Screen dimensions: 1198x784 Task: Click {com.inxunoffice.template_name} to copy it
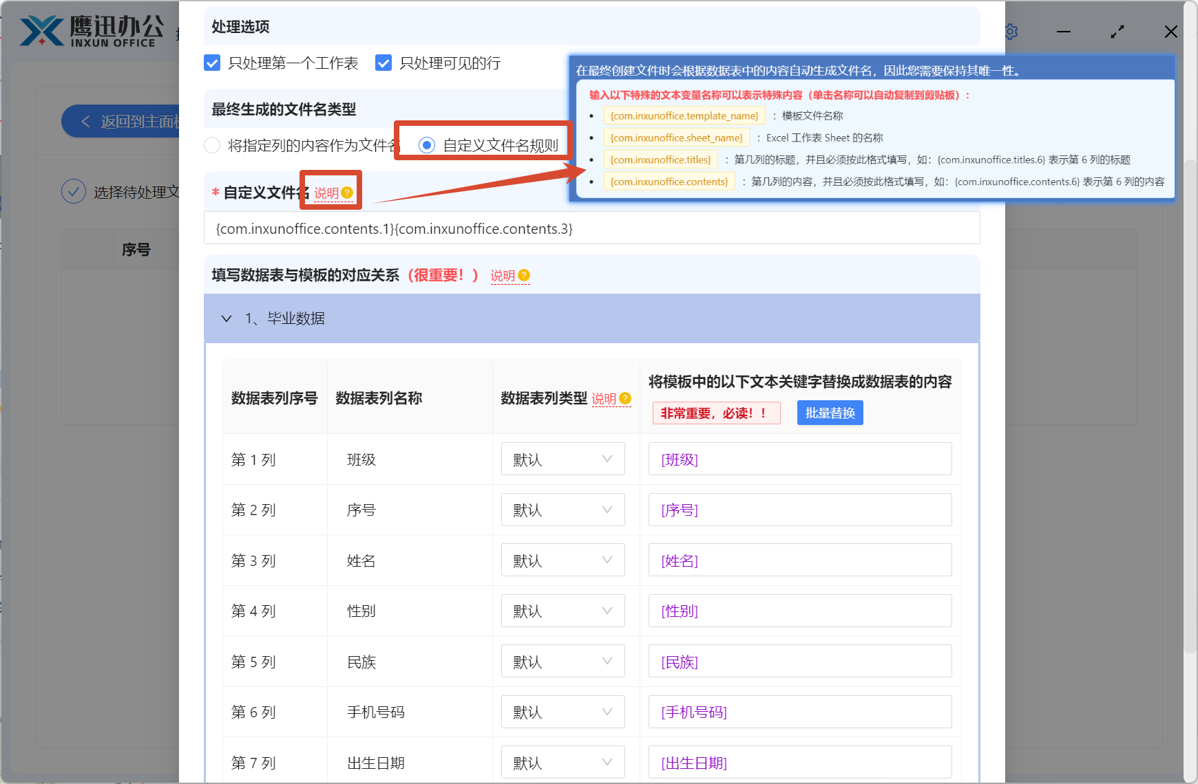[x=684, y=115]
